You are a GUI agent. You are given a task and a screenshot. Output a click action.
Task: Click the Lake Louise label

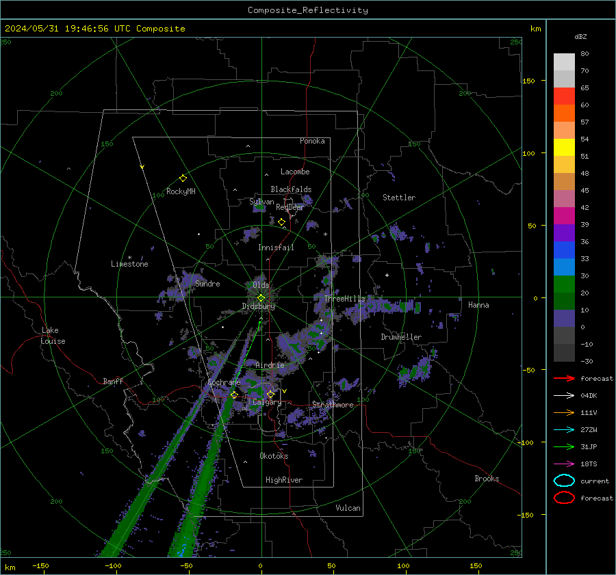tap(53, 336)
